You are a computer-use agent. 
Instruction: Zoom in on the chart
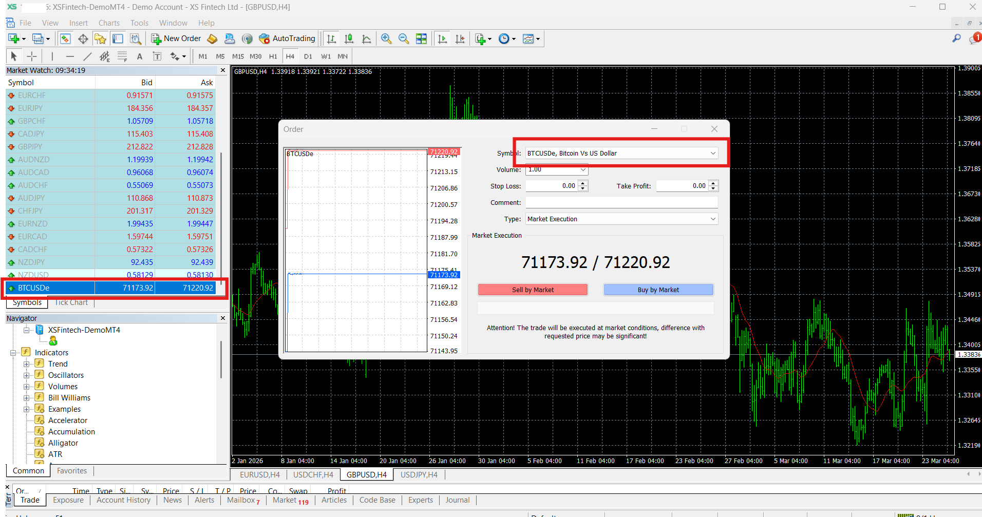(386, 39)
